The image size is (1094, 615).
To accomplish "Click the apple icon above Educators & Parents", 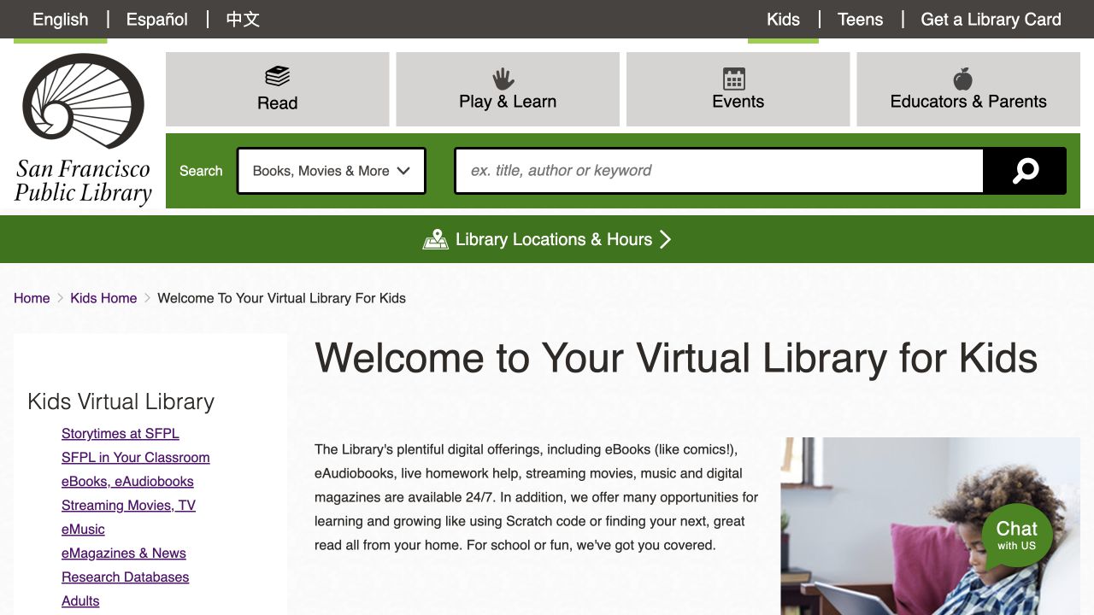I will 963,79.
